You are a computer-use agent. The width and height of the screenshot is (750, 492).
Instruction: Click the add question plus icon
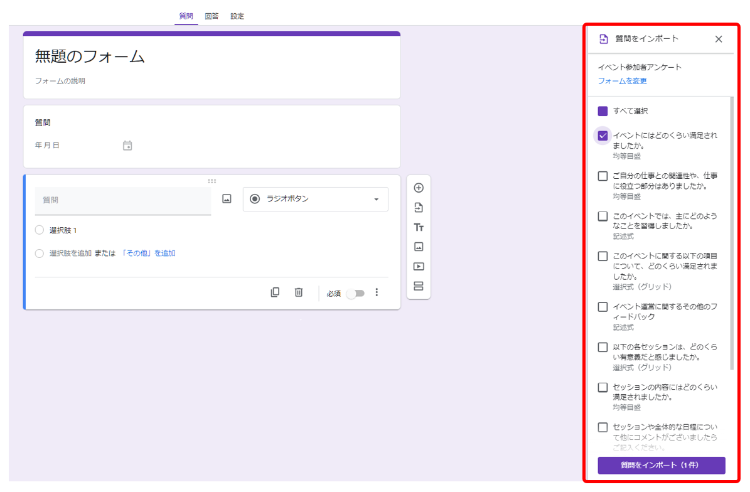pyautogui.click(x=419, y=188)
